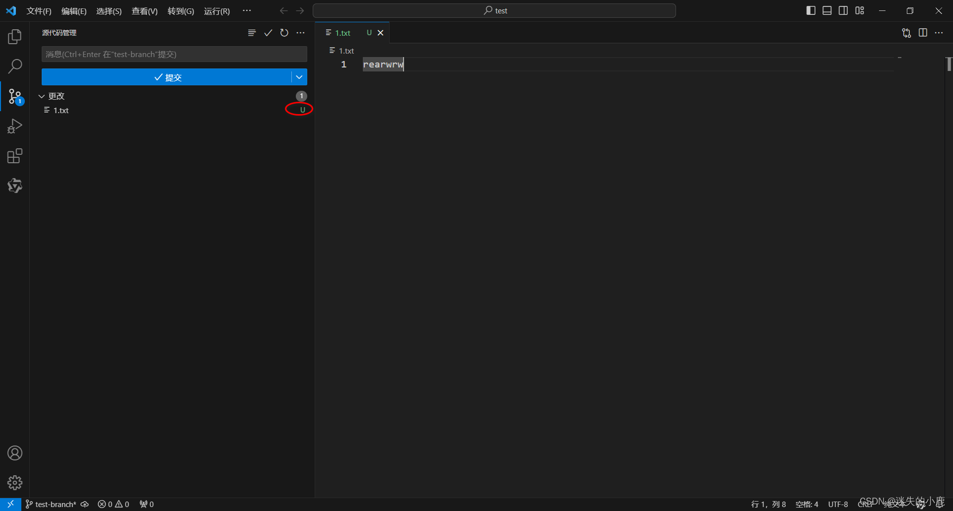Click the publish branch cloud icon

pos(85,504)
